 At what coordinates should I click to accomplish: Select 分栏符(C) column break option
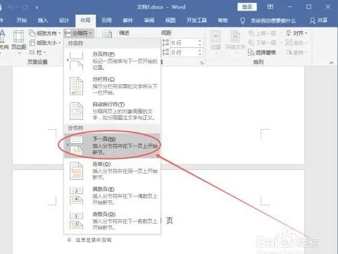click(x=113, y=86)
